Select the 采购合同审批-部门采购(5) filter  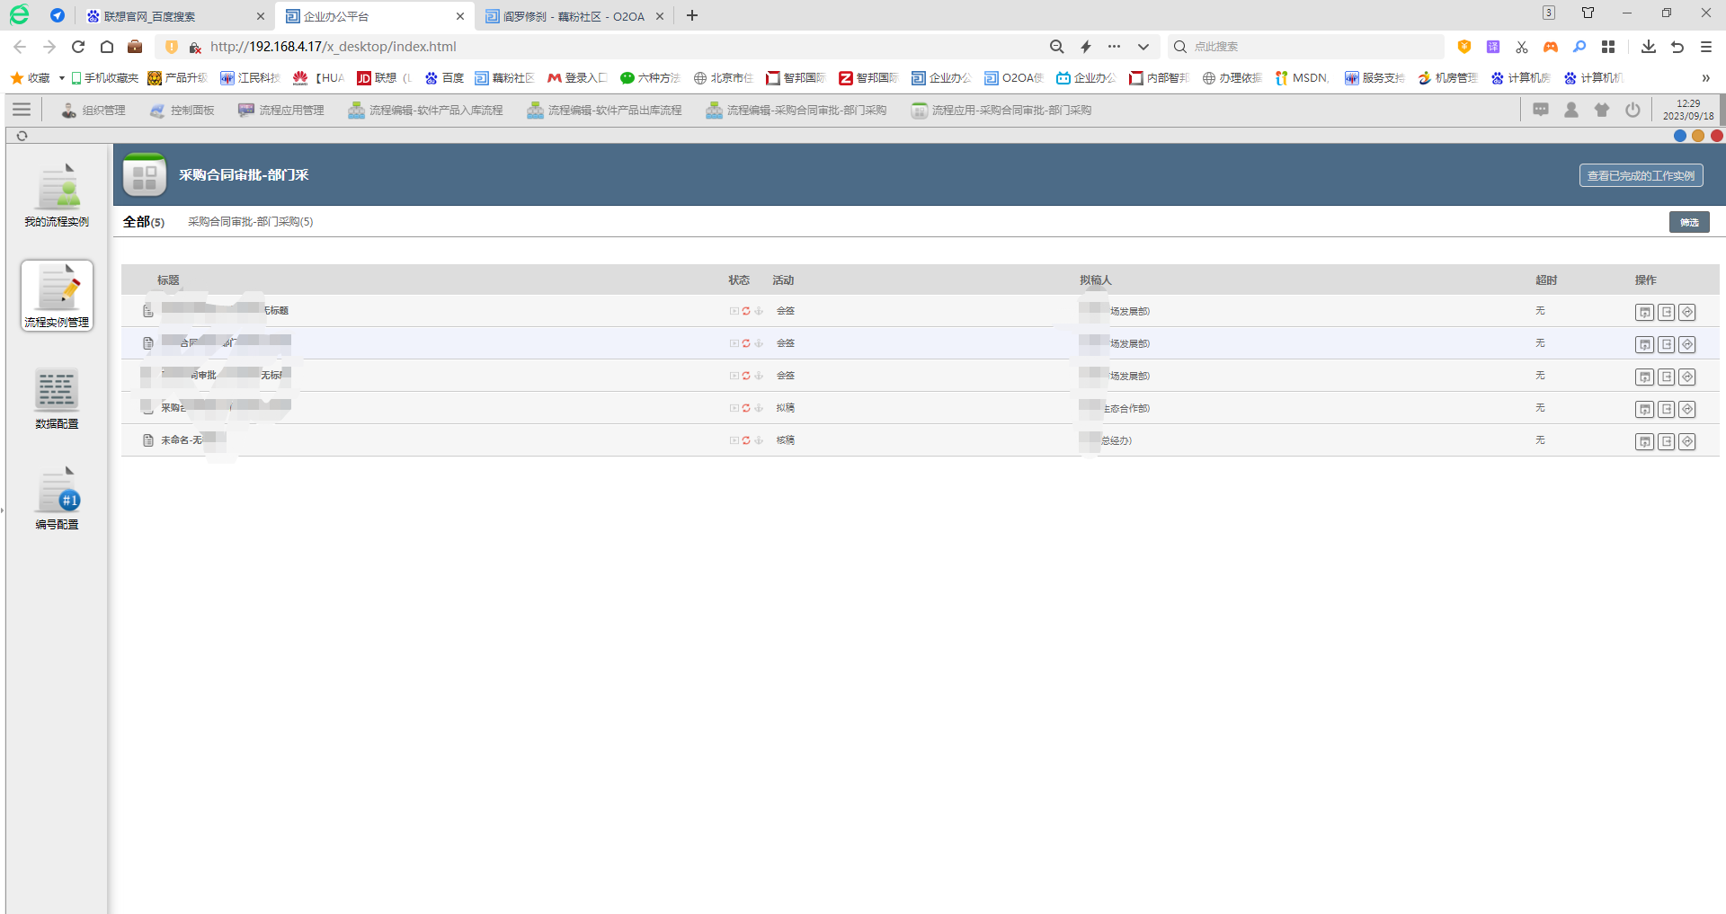click(x=250, y=221)
